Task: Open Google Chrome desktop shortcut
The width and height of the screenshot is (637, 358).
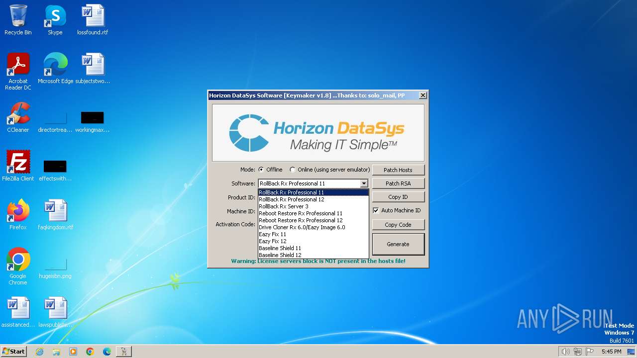Action: (18, 266)
